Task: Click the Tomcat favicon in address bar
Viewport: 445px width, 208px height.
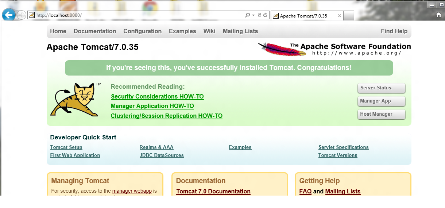Action: pyautogui.click(x=32, y=15)
